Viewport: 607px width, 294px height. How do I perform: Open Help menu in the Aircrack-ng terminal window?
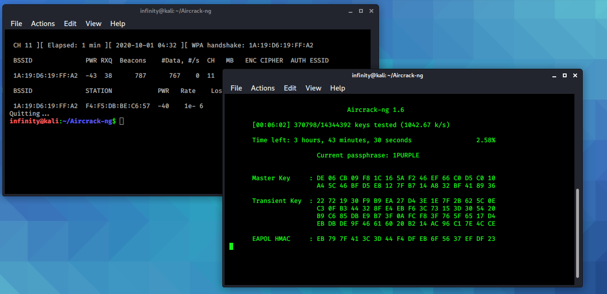338,88
